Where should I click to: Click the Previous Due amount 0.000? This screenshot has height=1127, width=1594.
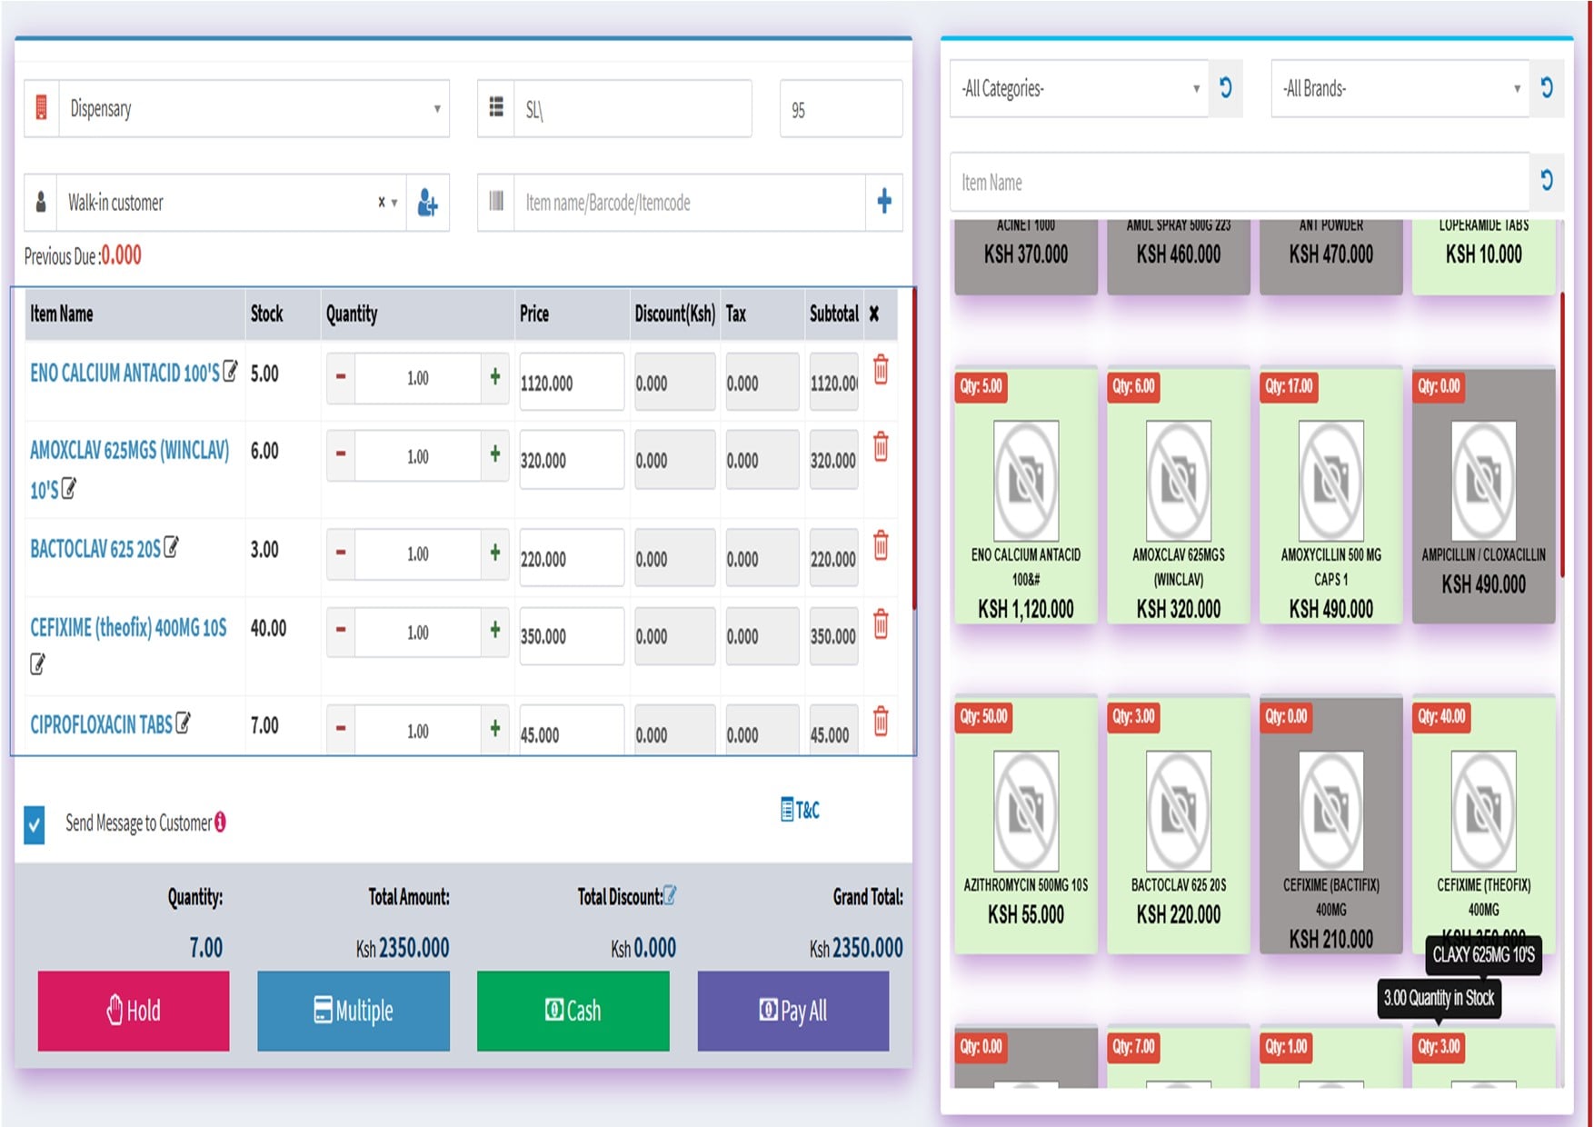(122, 255)
